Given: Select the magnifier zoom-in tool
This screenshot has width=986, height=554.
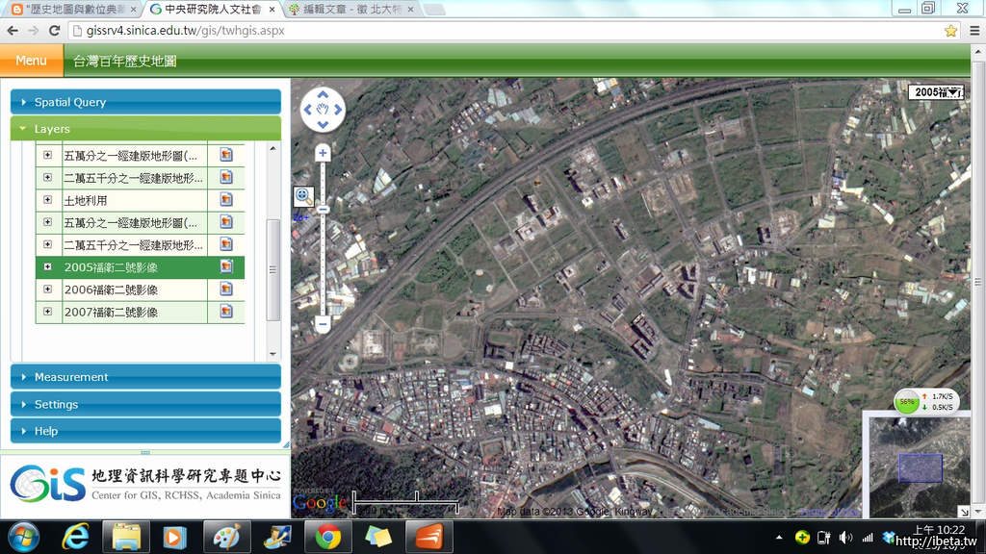Looking at the screenshot, I should 303,196.
